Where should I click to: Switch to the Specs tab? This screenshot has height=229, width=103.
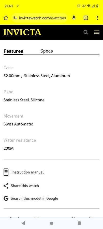47,51
